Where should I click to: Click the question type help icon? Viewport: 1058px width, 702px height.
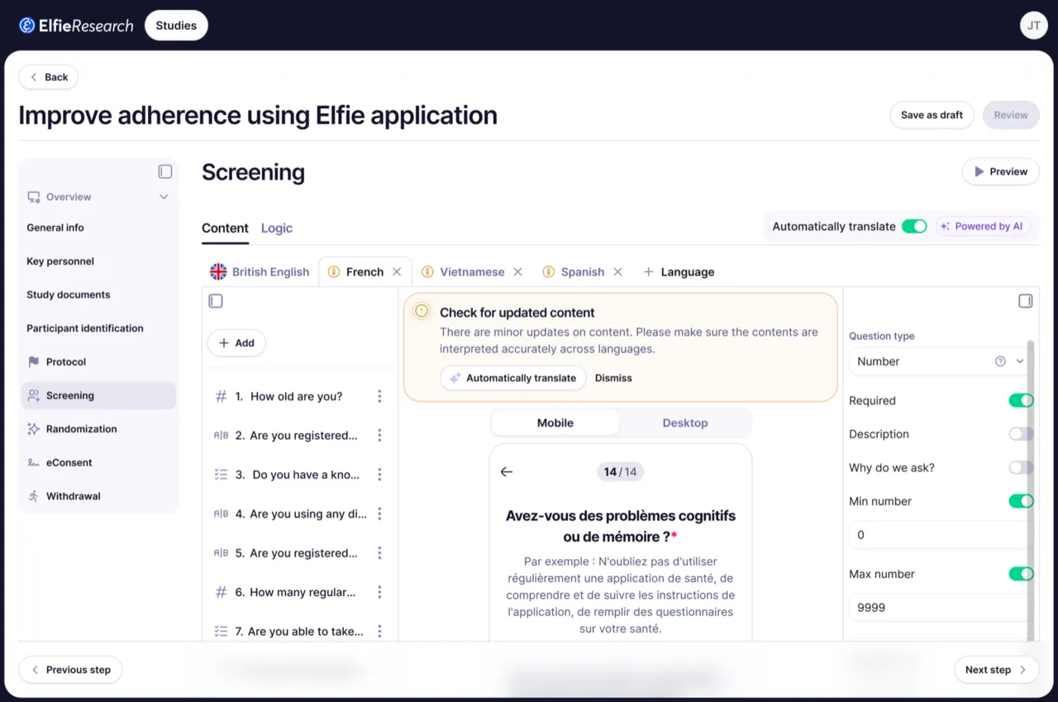coord(1000,361)
